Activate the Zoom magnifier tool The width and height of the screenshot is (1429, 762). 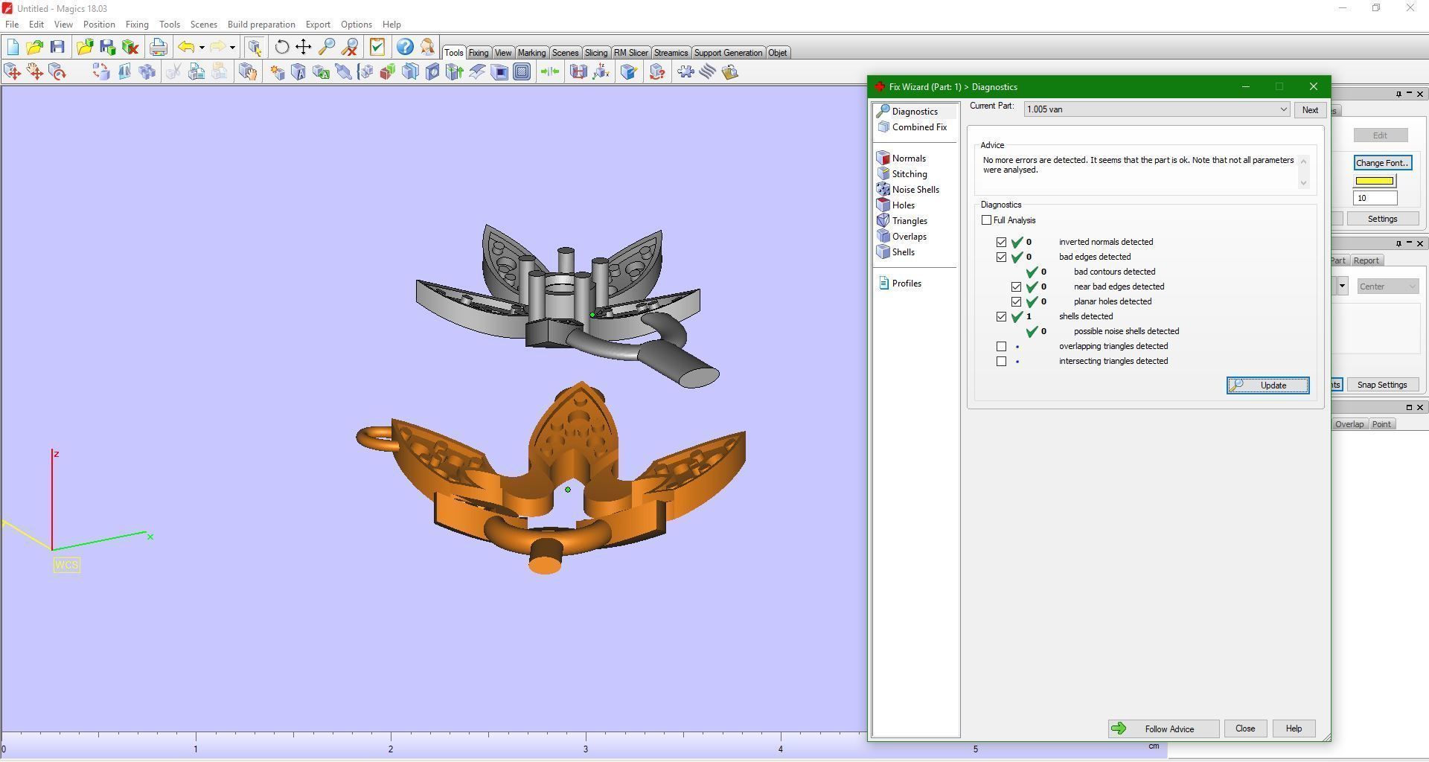(x=327, y=48)
